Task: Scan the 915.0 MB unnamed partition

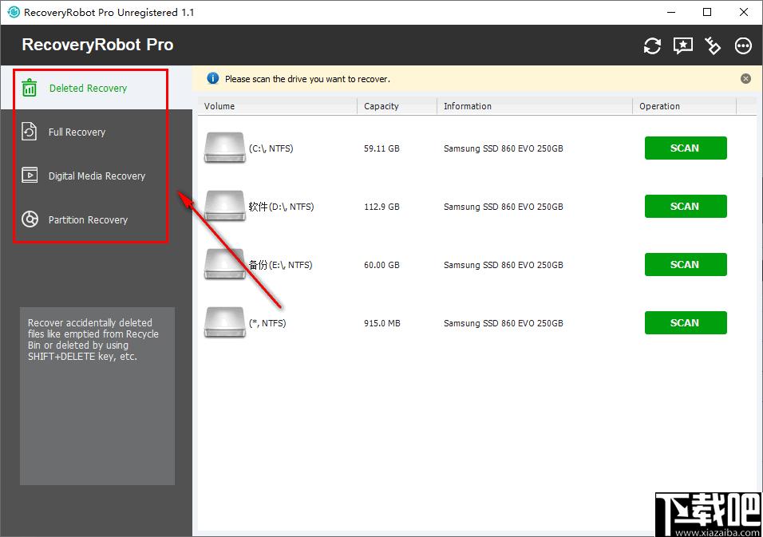Action: tap(686, 323)
